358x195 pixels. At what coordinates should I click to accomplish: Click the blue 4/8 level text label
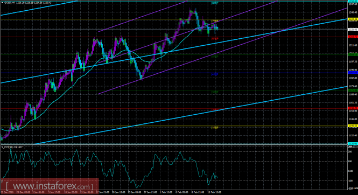tap(215, 74)
